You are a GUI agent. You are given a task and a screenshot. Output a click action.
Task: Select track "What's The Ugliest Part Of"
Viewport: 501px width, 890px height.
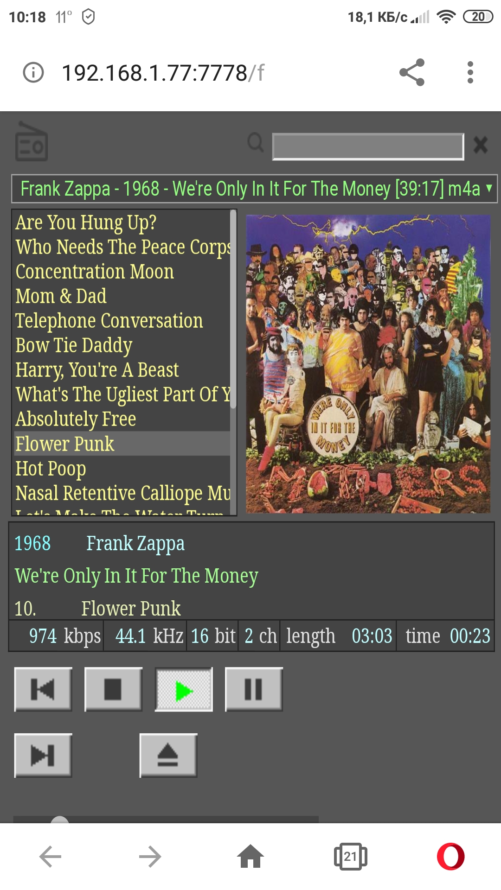122,394
